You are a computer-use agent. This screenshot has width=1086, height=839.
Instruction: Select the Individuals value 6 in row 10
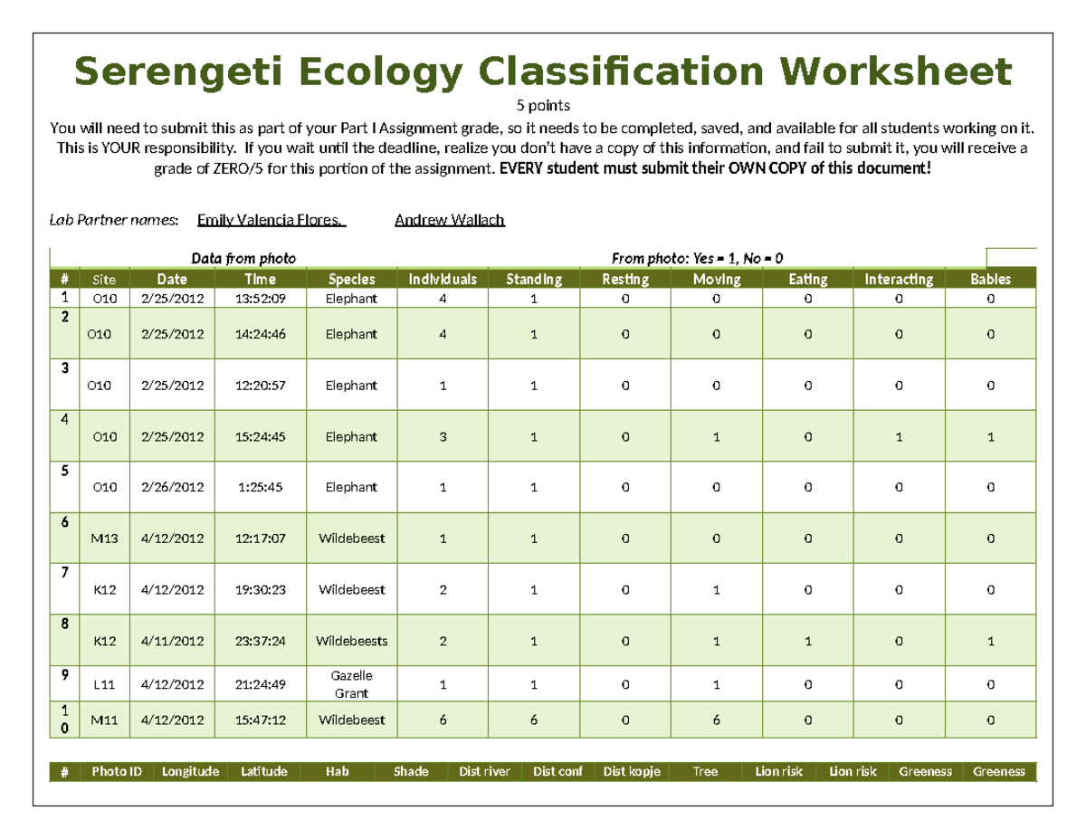(442, 720)
